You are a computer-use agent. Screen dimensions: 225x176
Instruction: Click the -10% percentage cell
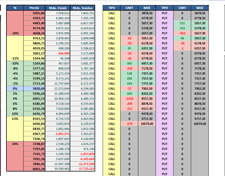pyautogui.click(x=15, y=63)
